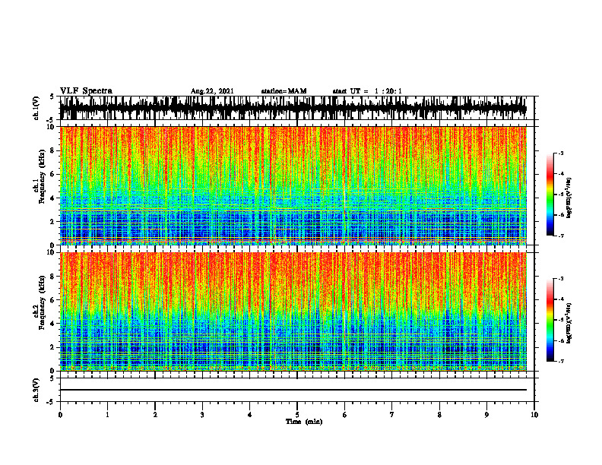Viewport: 602px width, 465px height.
Task: Click the ch.2 color bar log(PSD) label
Action: tap(569, 323)
